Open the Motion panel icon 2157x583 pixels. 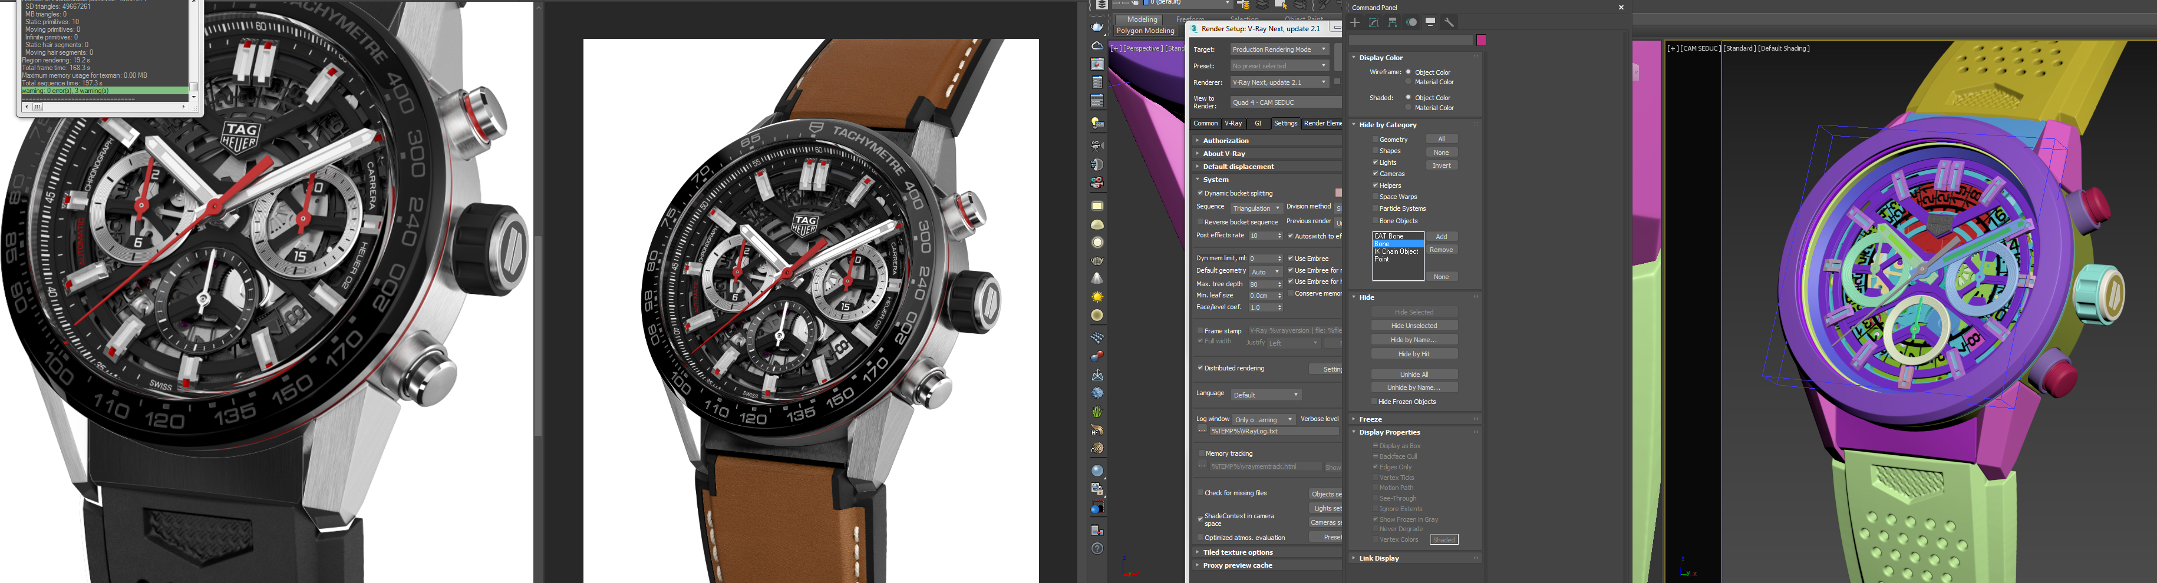coord(1411,22)
